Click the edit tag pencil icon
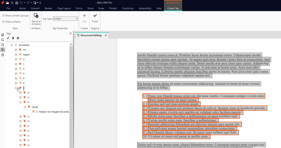Viewport: 281px width, 148px height. click(x=8, y=38)
